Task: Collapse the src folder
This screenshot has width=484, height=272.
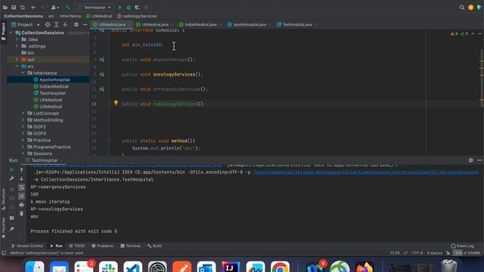Action: click(17, 66)
